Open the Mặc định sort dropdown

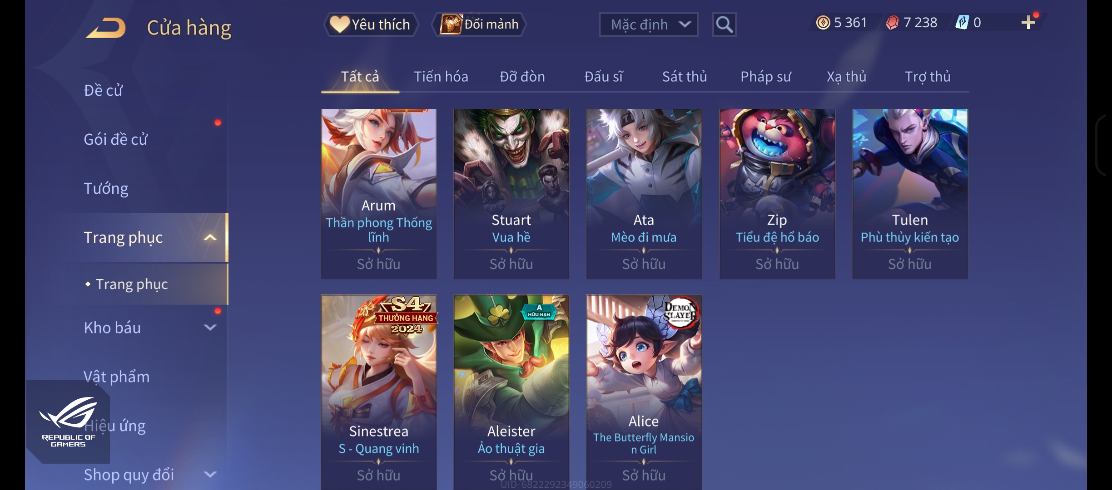point(648,24)
